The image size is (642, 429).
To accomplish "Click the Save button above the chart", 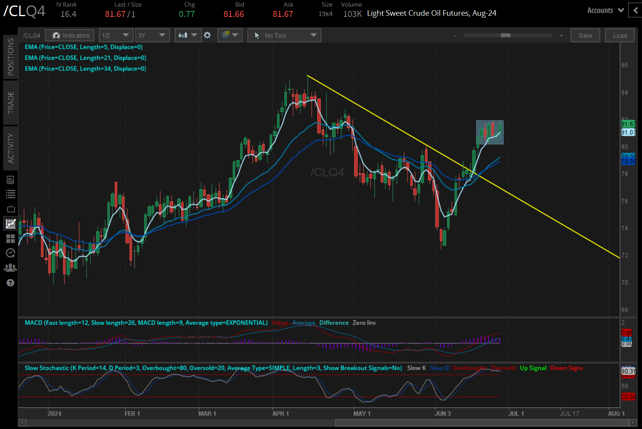I will point(585,35).
